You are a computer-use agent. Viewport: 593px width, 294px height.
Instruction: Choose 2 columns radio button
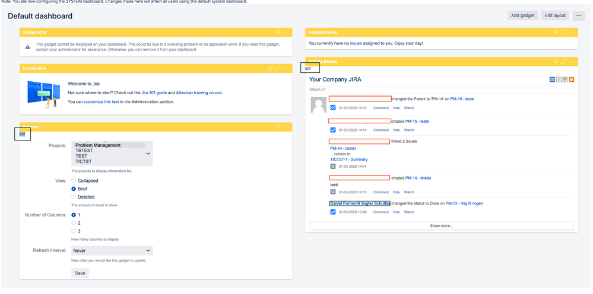tap(74, 223)
